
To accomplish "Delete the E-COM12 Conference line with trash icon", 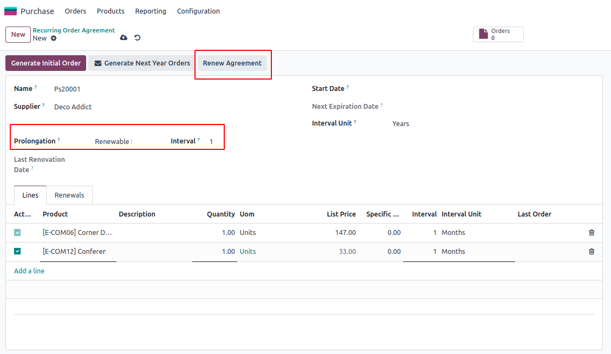I will click(x=591, y=252).
